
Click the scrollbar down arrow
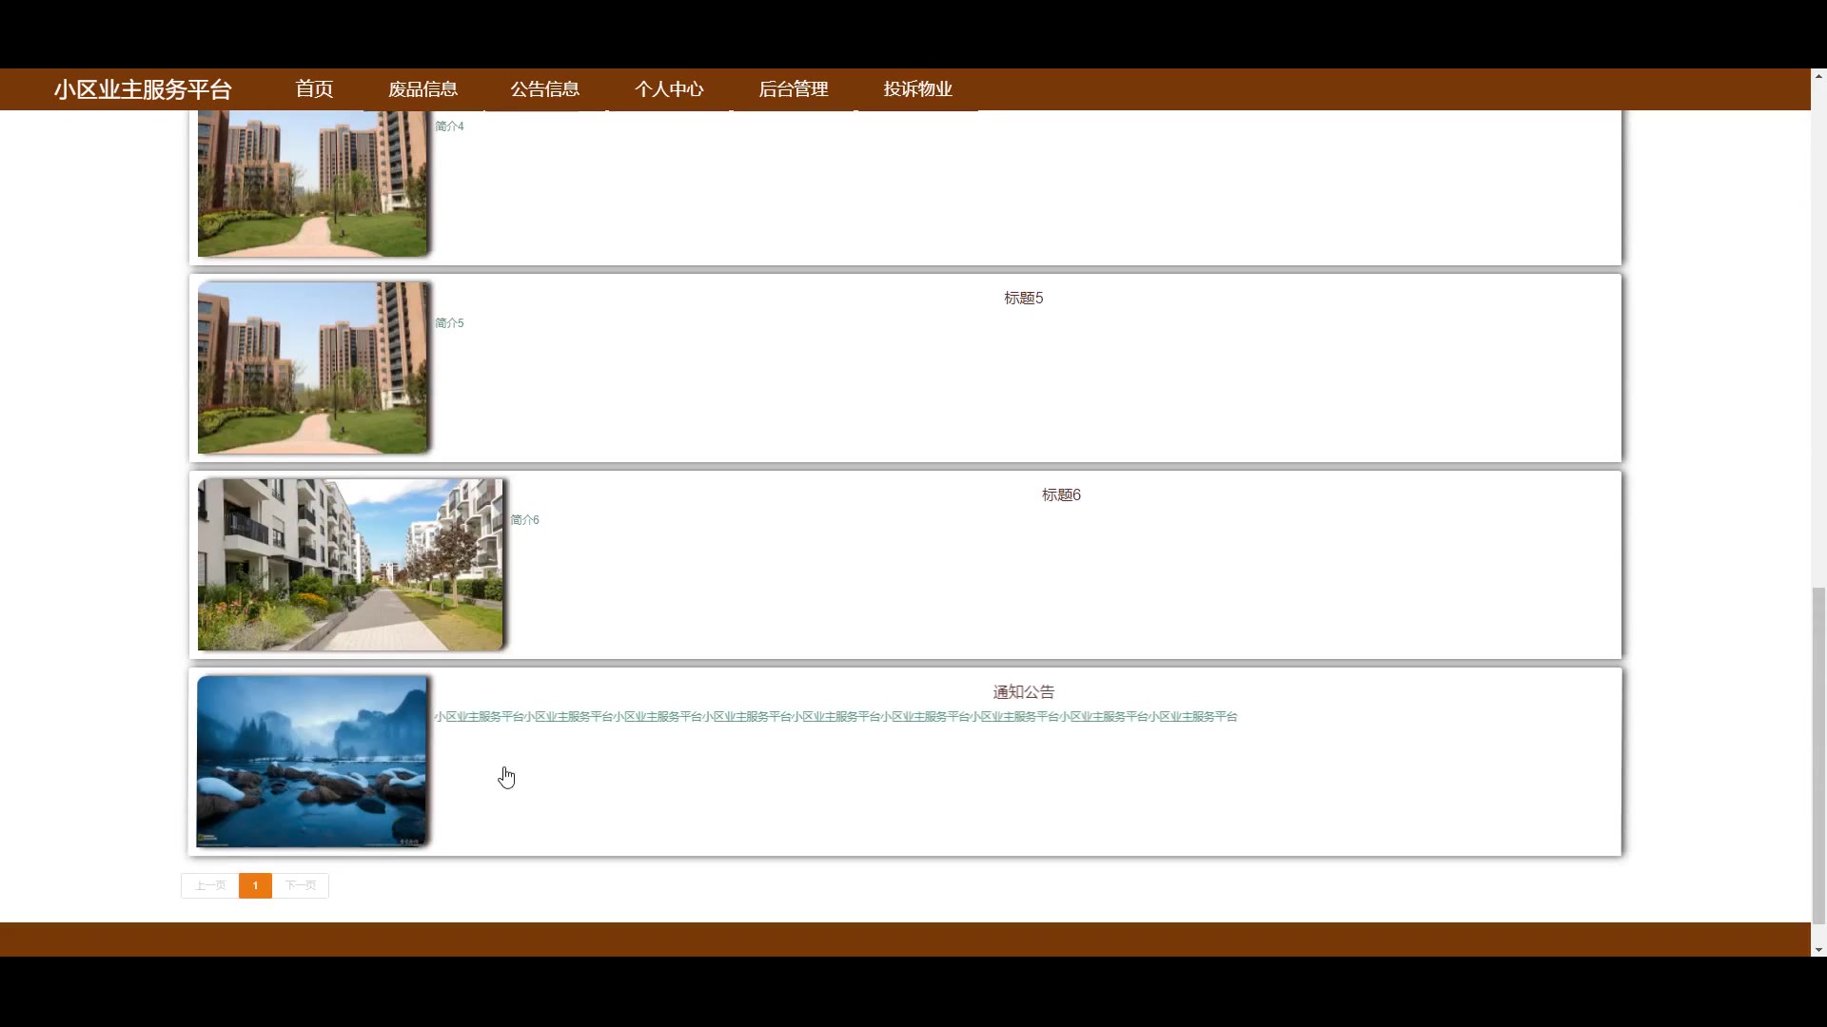1818,949
